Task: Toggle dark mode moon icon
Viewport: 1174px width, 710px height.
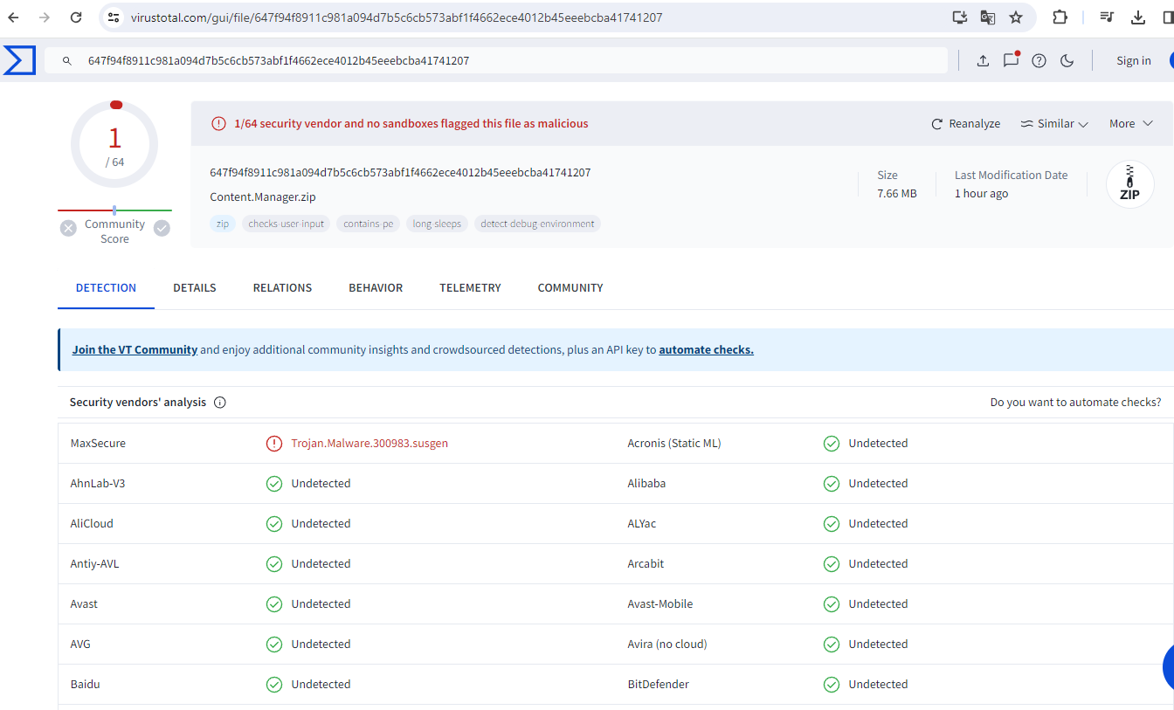Action: click(1067, 60)
